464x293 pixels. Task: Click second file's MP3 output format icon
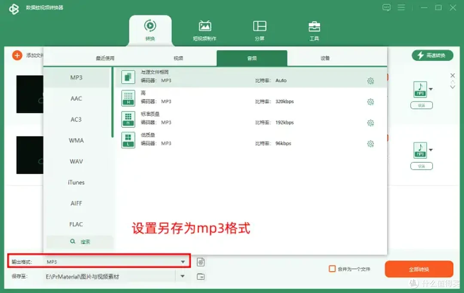pyautogui.click(x=420, y=150)
